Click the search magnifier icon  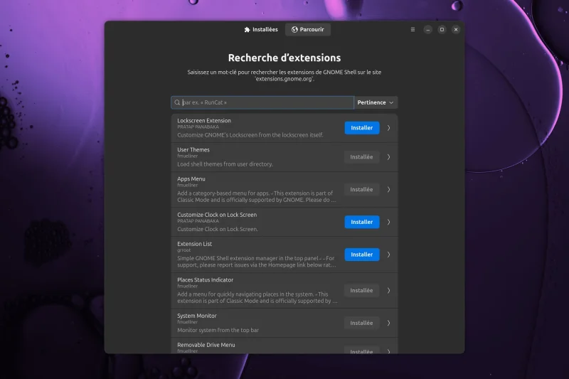pos(177,102)
